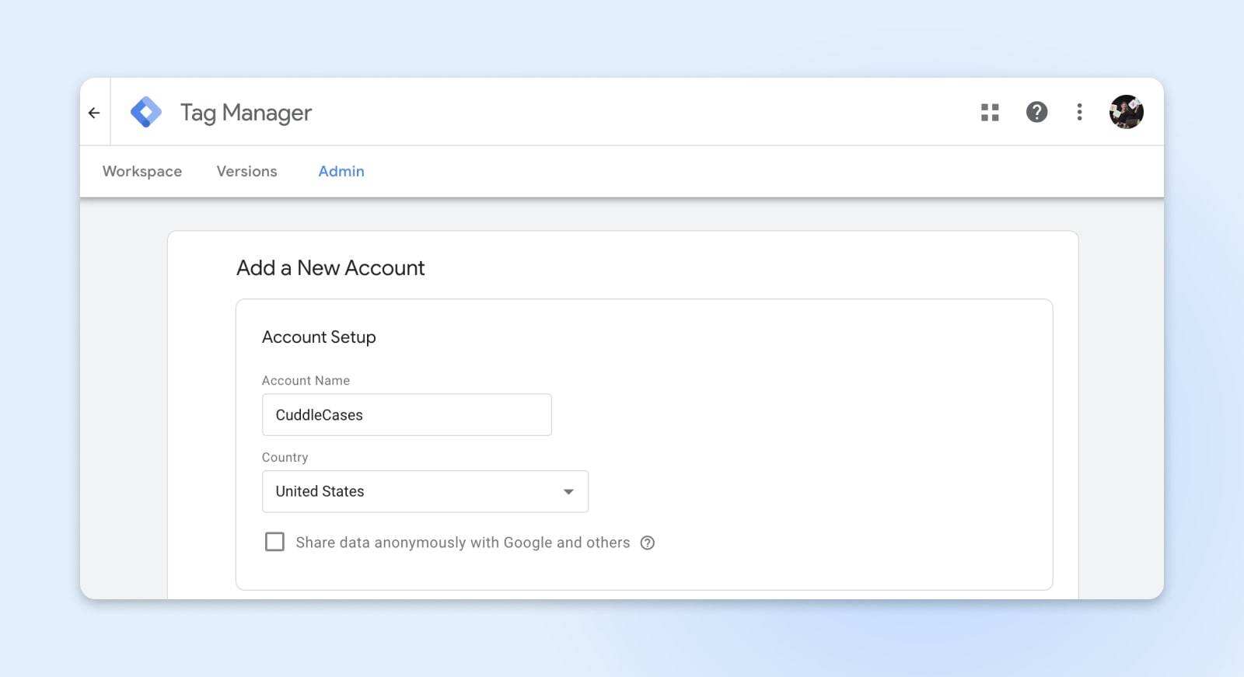Screen dimensions: 1244x677
Task: Click the help icon beside Share data anonymously
Action: click(647, 543)
